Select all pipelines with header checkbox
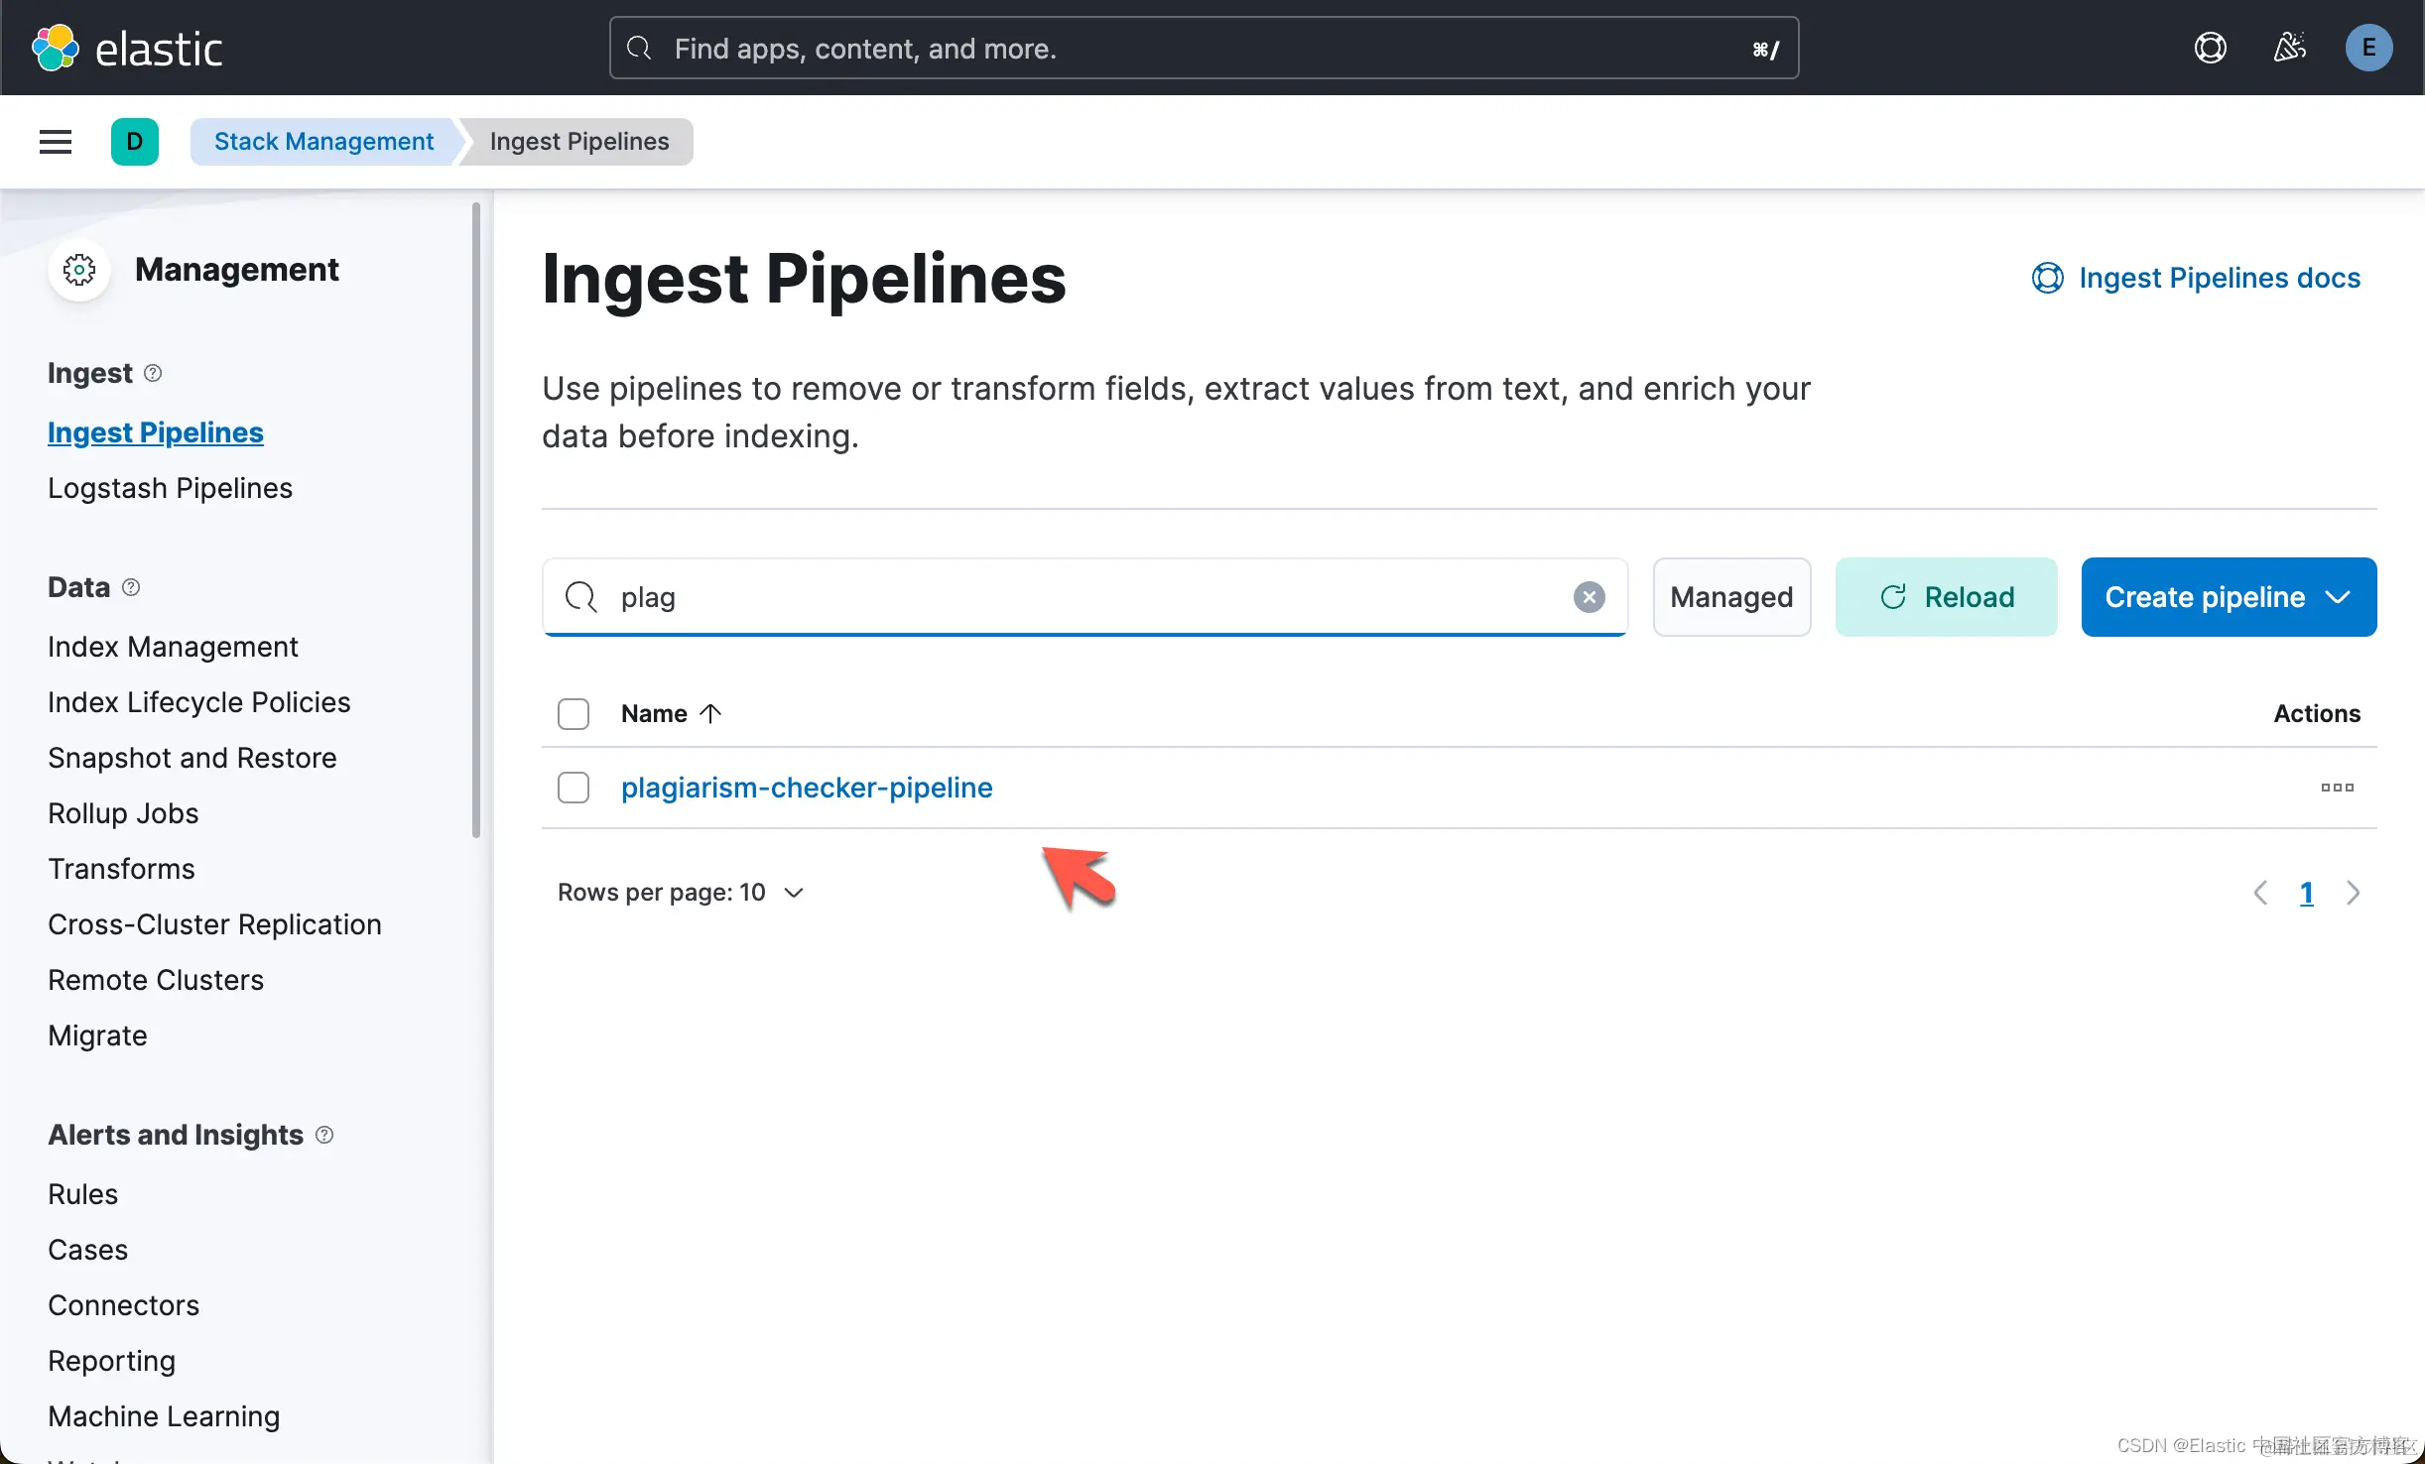This screenshot has height=1464, width=2425. [x=574, y=714]
